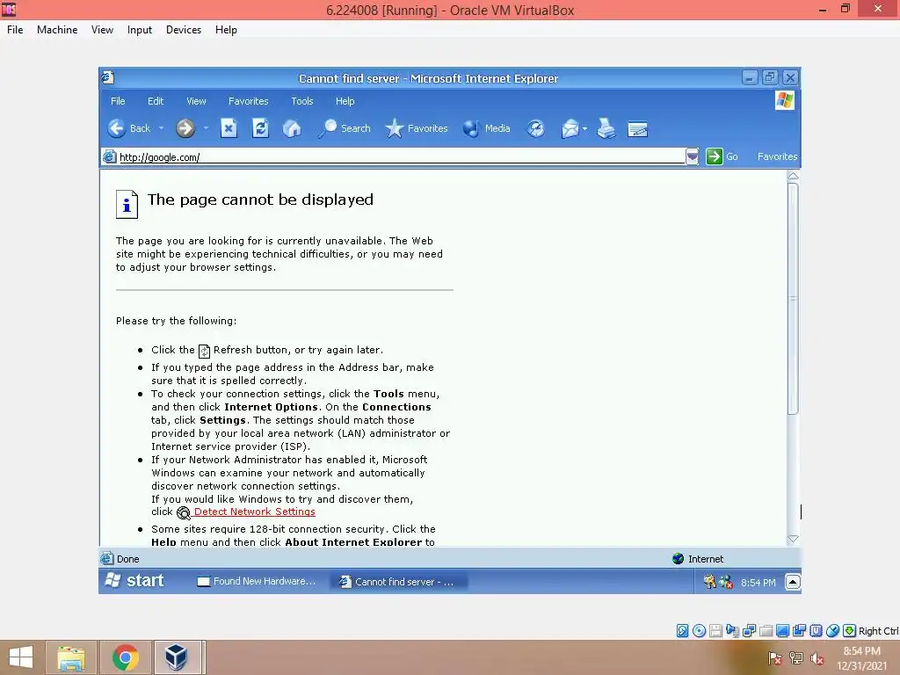Click the Detect Network Settings link
Viewport: 900px width, 675px height.
tap(254, 512)
